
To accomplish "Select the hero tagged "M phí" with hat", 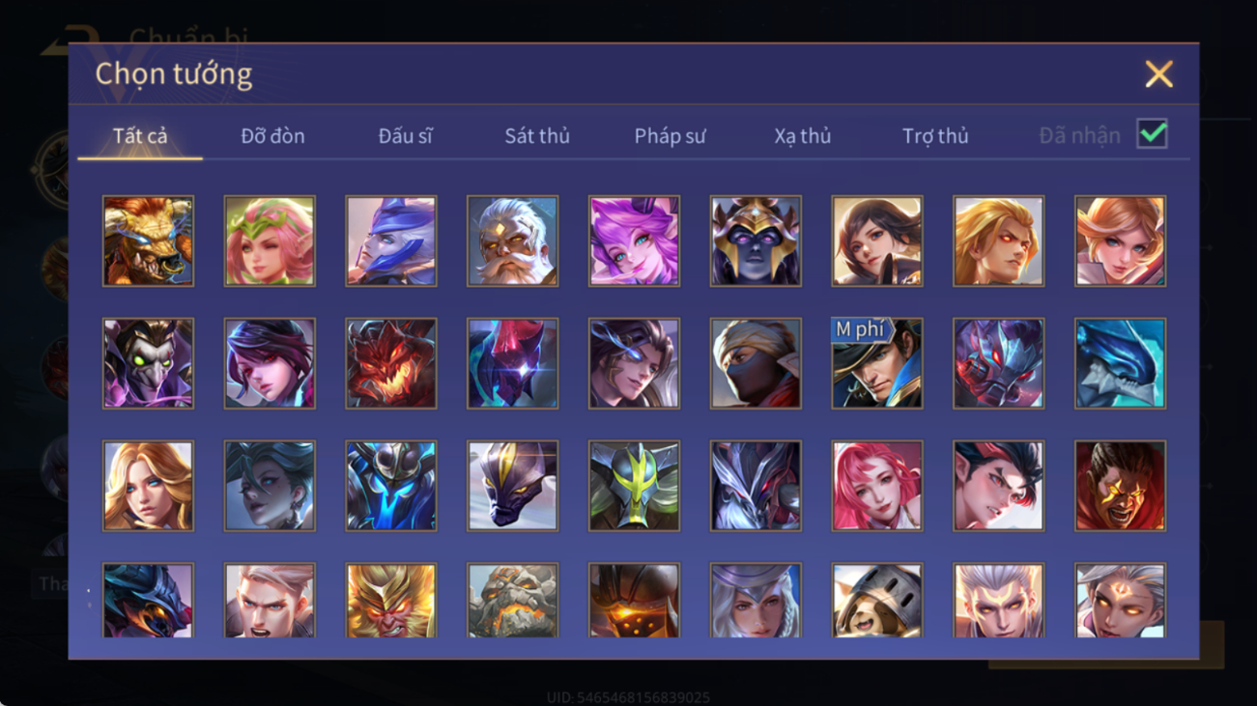I will 877,363.
